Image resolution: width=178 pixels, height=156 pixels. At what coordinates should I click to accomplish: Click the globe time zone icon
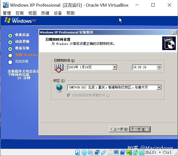tap(59, 88)
